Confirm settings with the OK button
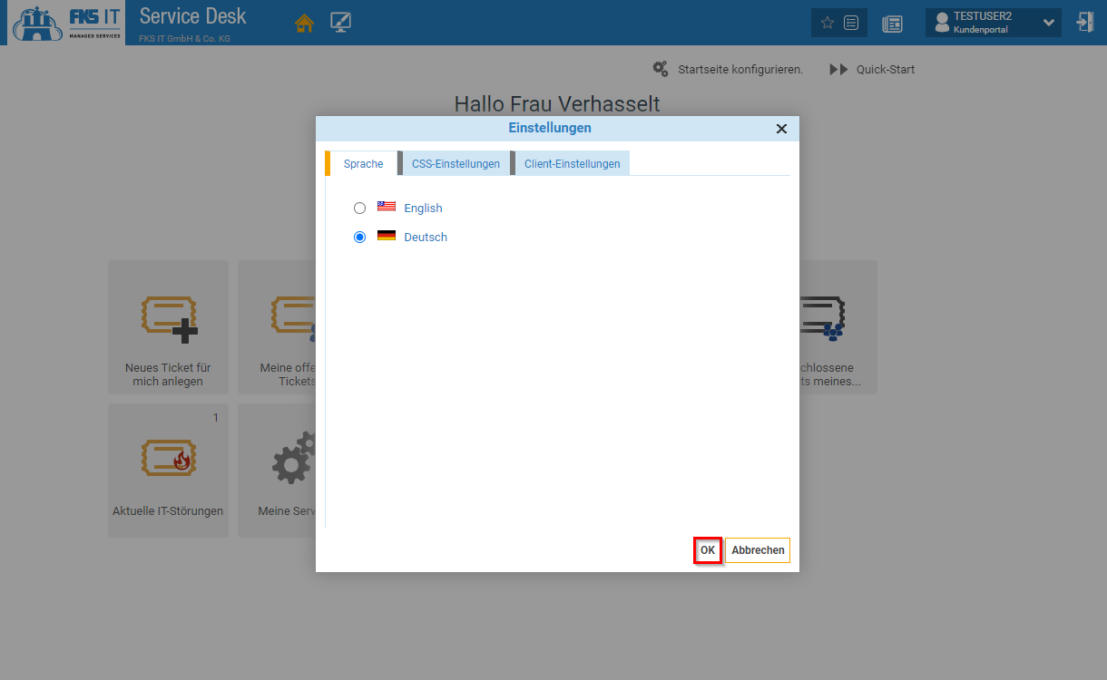This screenshot has height=680, width=1107. tap(708, 550)
